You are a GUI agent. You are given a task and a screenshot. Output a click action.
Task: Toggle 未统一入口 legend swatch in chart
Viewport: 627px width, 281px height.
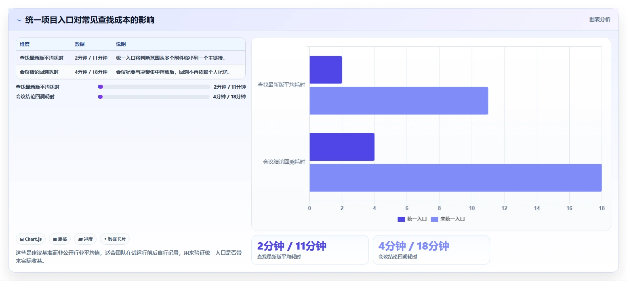[434, 219]
